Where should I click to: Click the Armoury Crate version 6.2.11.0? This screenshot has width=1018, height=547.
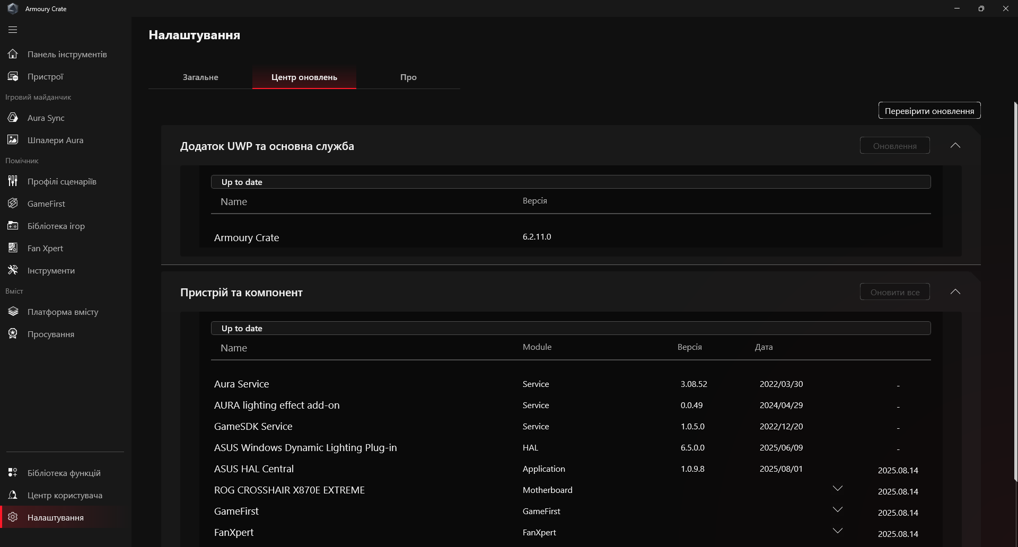537,237
